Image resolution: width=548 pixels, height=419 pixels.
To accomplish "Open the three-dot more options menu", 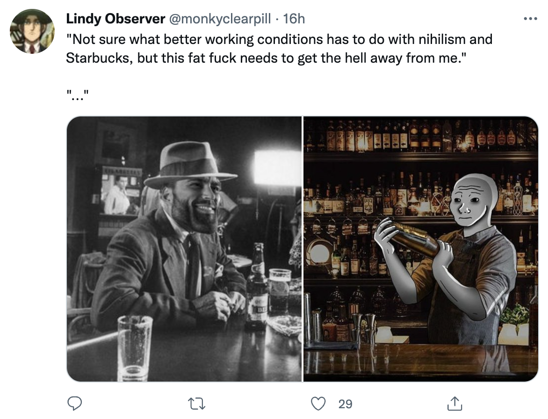I will [x=530, y=19].
